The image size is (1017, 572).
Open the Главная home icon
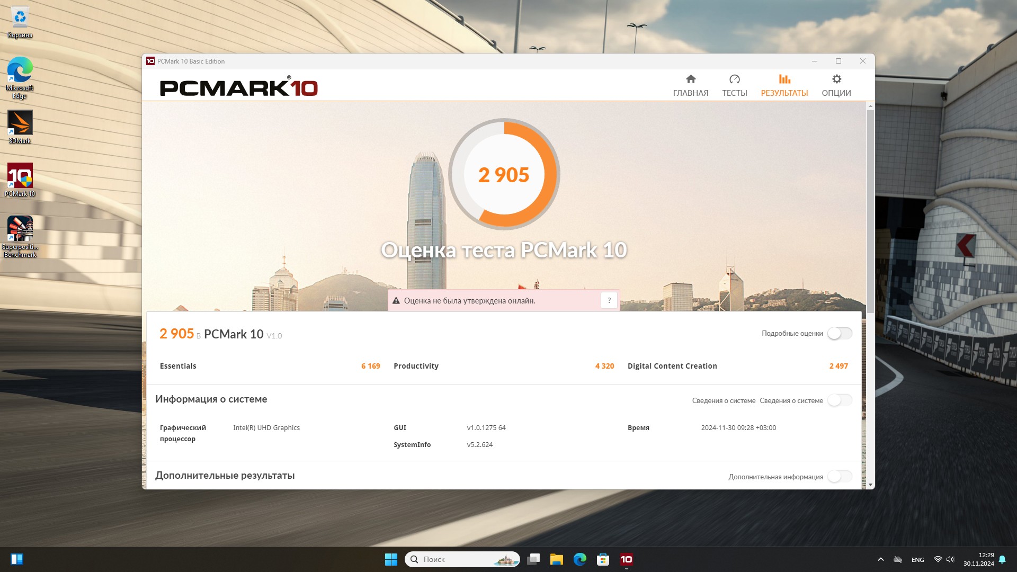coord(690,79)
